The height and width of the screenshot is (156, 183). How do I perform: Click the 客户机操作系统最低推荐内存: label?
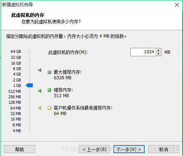[83, 108]
